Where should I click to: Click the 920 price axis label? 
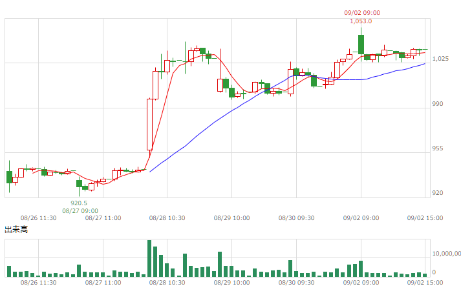pos(438,193)
